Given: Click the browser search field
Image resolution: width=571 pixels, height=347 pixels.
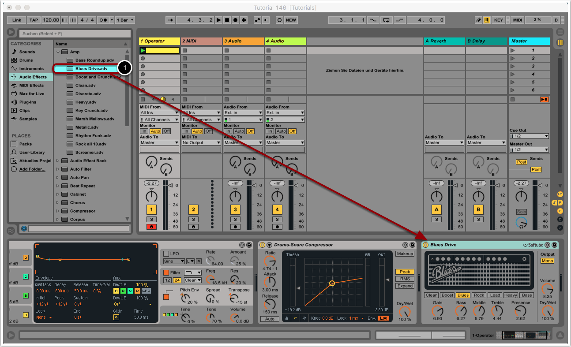Looking at the screenshot, I should point(75,34).
